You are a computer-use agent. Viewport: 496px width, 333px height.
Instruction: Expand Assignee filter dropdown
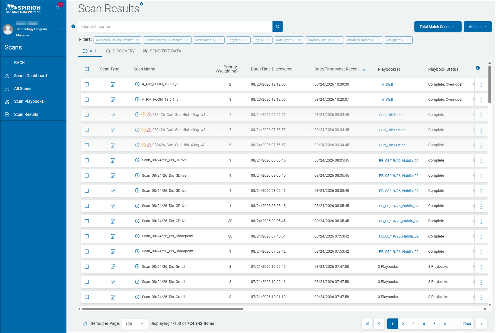pos(398,40)
